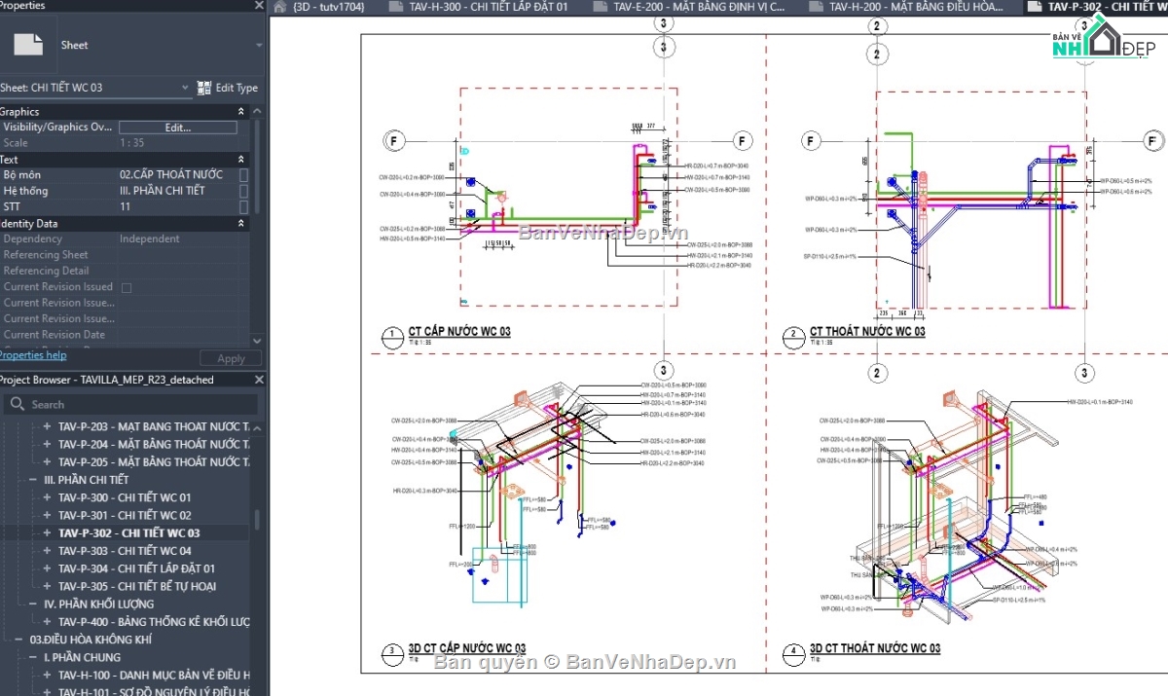Click the sheet icon on TAV-H-300 tab
Image resolution: width=1168 pixels, height=696 pixels.
[395, 7]
